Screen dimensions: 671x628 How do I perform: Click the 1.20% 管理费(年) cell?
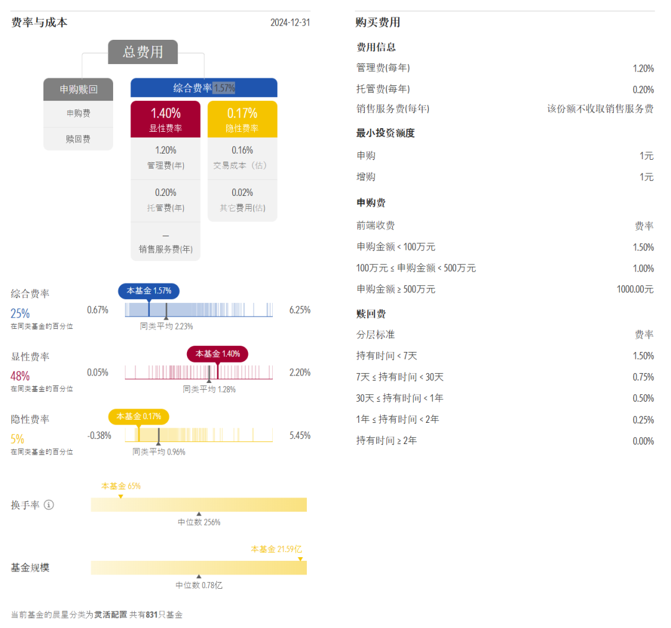point(166,158)
